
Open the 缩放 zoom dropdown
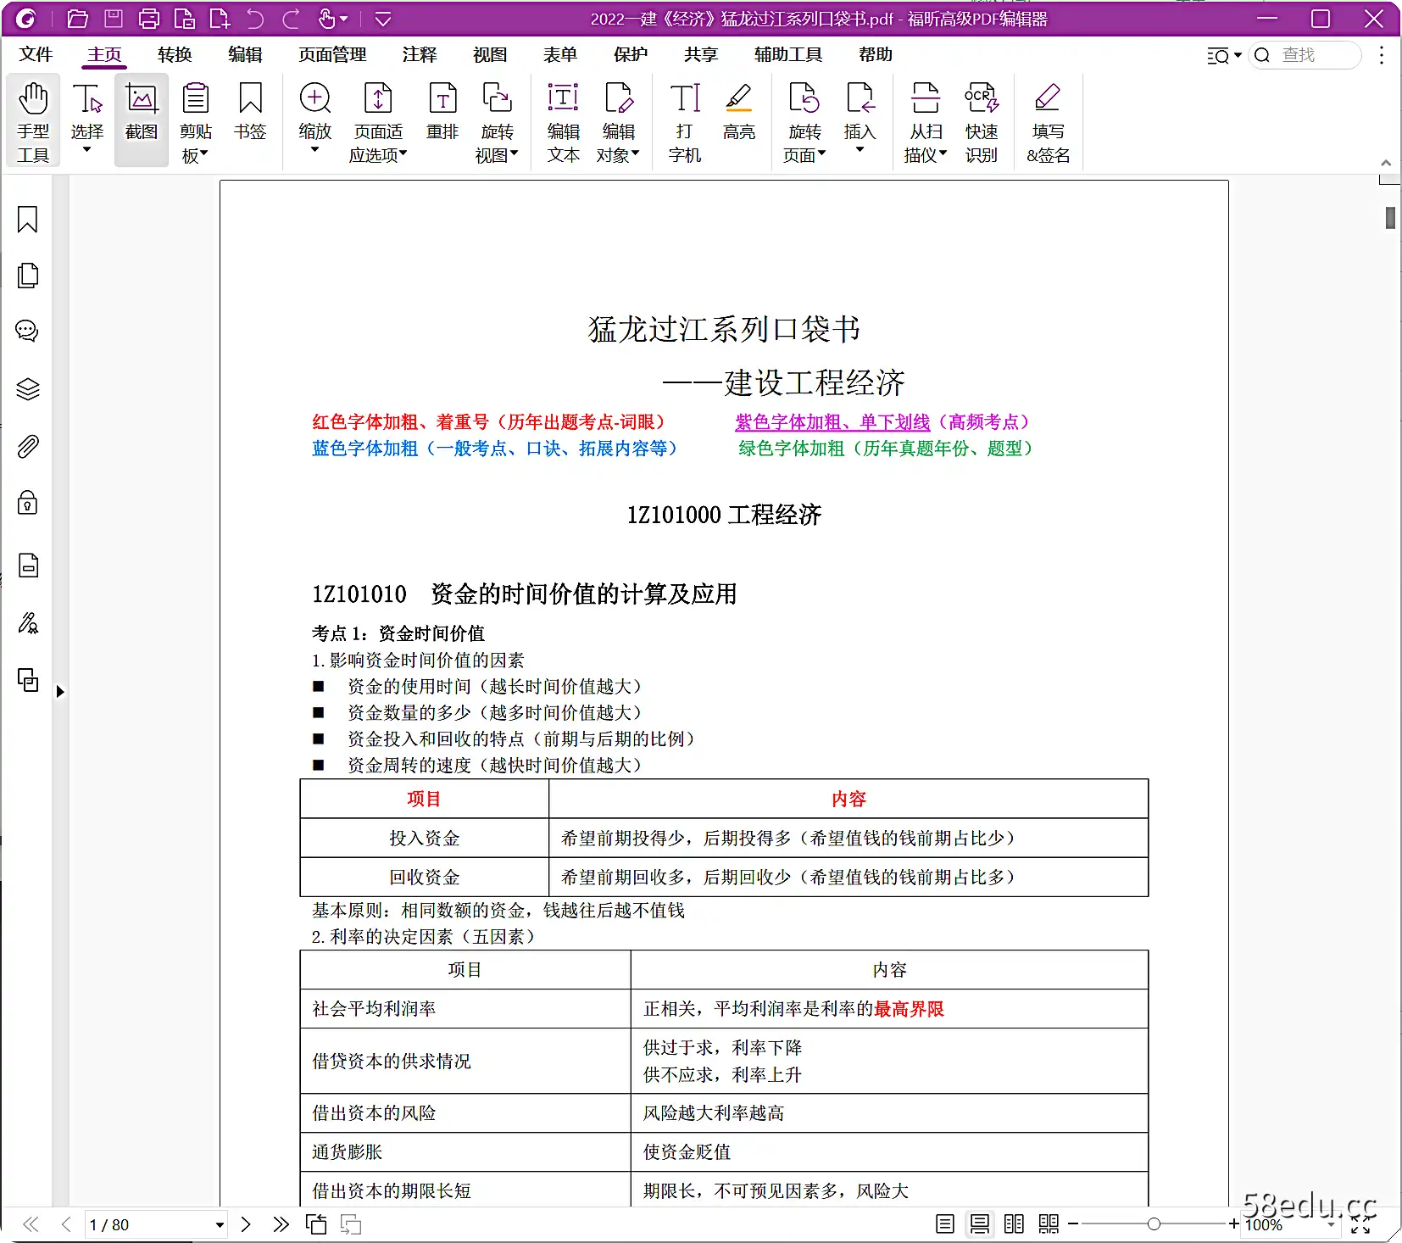314,150
